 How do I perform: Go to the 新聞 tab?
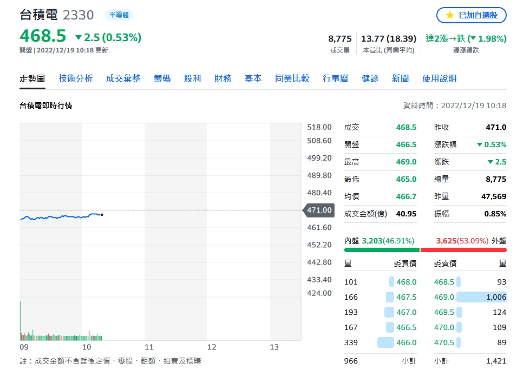400,78
